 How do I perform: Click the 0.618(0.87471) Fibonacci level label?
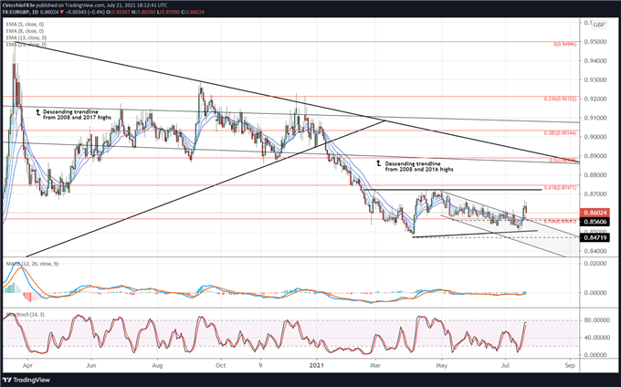[x=561, y=188]
